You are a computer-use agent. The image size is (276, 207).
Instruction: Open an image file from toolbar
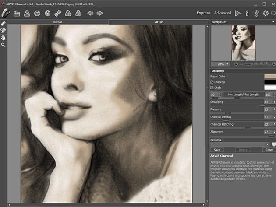[17, 13]
